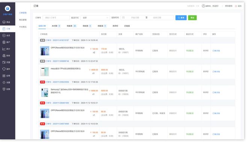Viewport: 248px width, 142px height.
Task: Open the 统计 statistics chart icon
Action: coord(4,49)
